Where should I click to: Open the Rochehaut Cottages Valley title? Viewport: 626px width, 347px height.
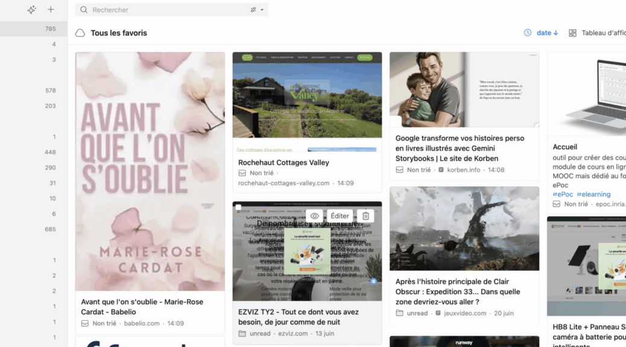pyautogui.click(x=283, y=163)
